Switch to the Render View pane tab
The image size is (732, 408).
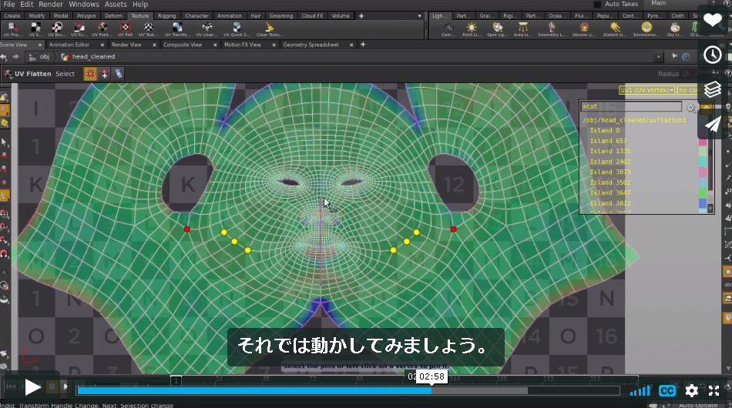pyautogui.click(x=126, y=45)
